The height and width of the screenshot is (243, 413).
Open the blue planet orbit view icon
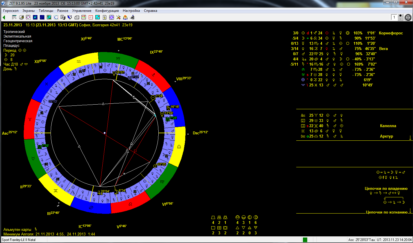tap(35, 17)
